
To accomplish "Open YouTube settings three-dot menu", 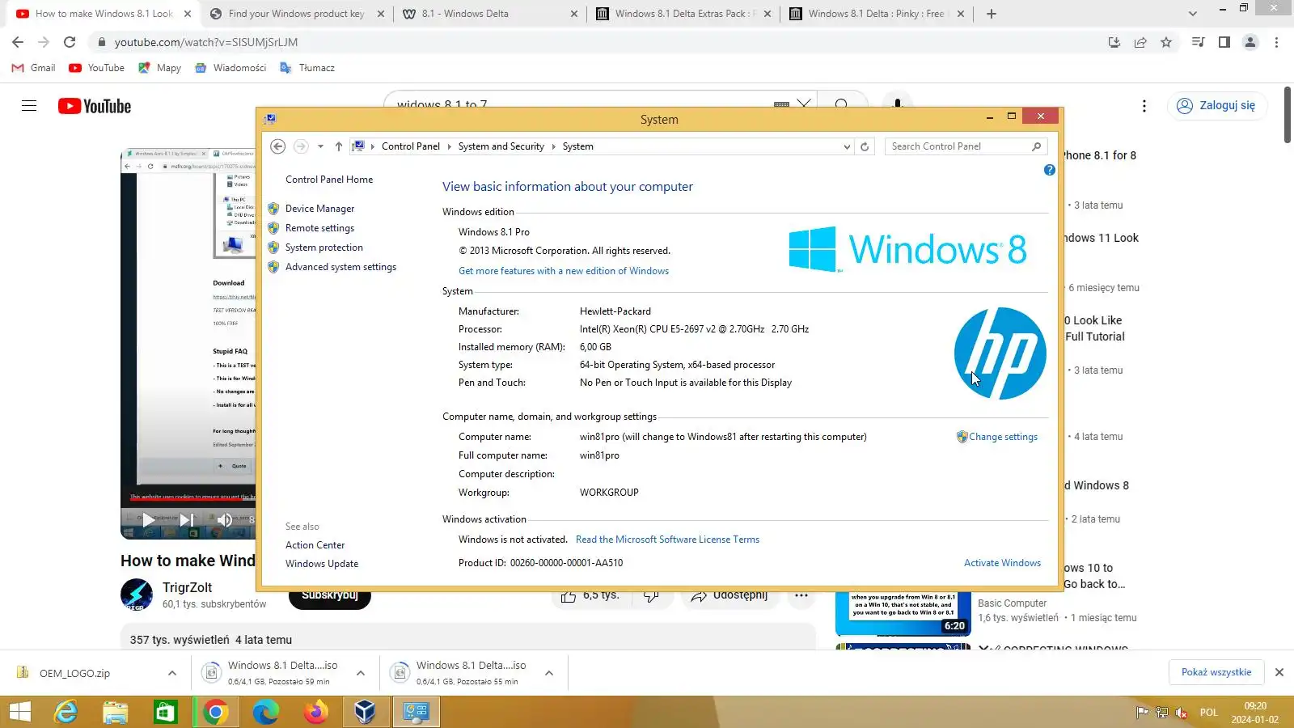I will [x=1144, y=106].
